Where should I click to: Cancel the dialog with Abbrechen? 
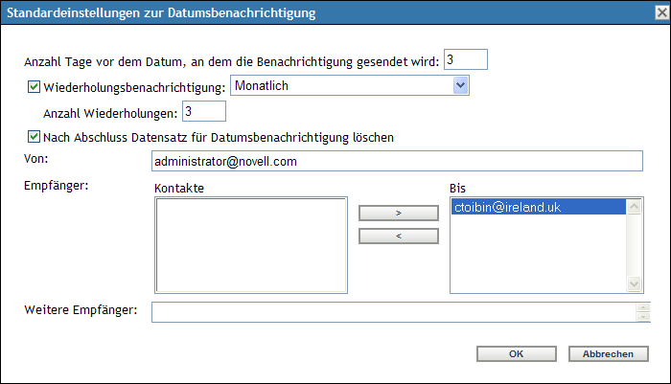(608, 353)
